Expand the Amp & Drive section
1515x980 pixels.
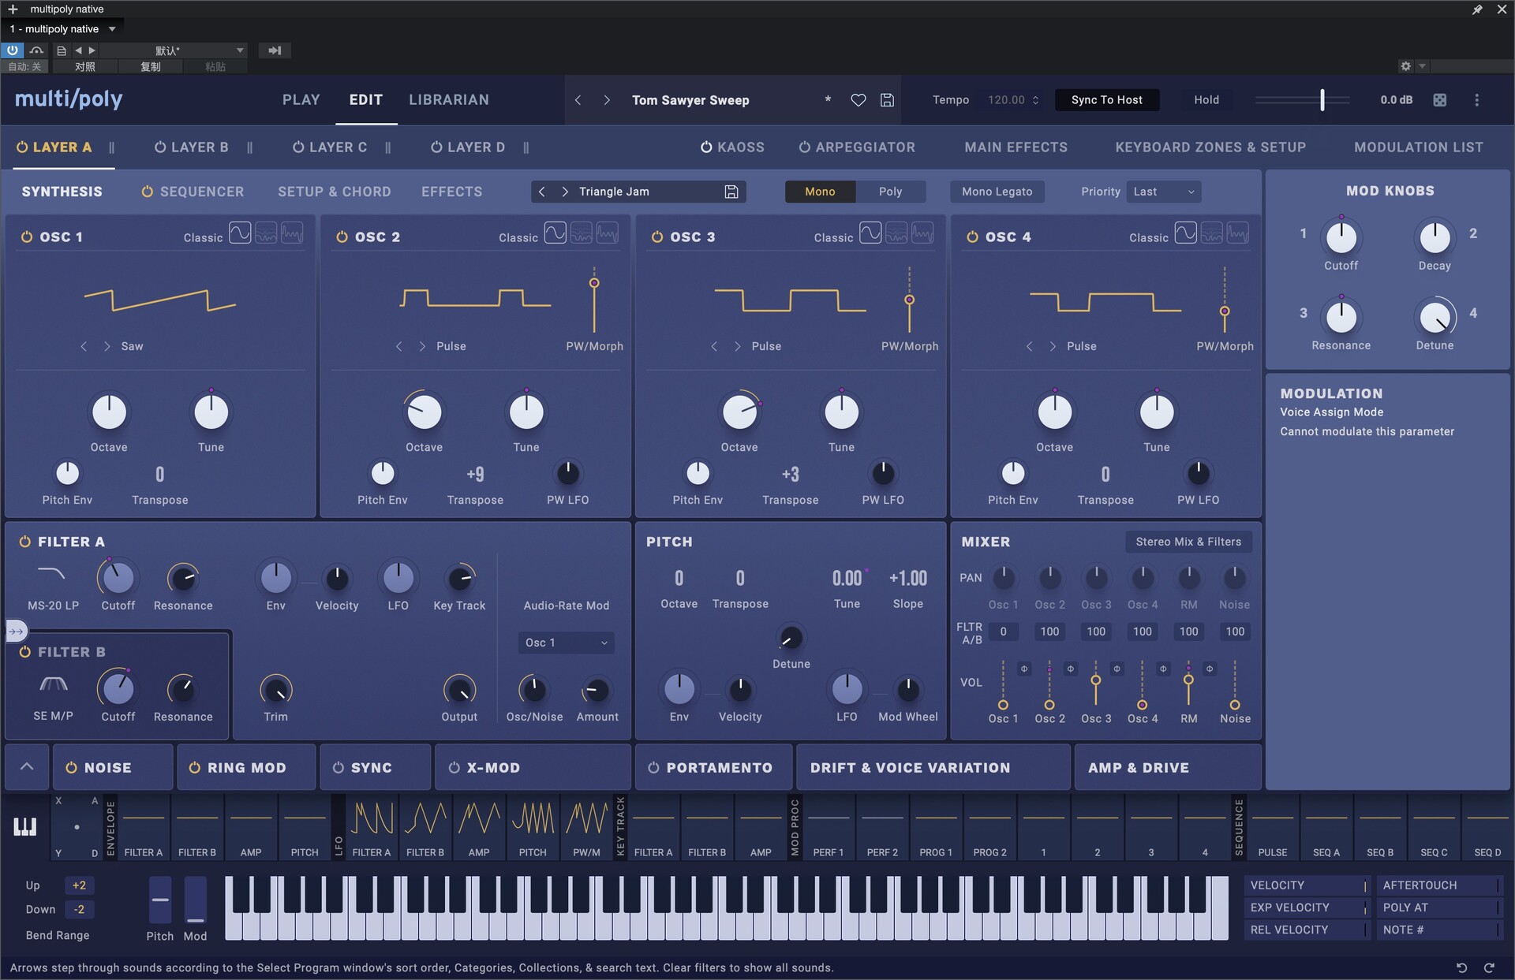click(x=1168, y=767)
